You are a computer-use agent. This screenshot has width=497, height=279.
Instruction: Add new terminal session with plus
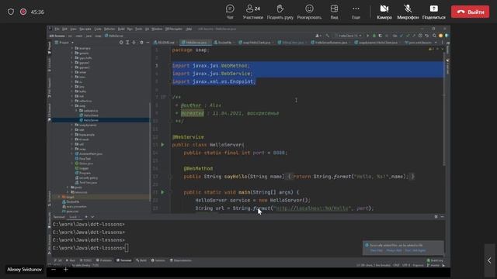pos(86,217)
